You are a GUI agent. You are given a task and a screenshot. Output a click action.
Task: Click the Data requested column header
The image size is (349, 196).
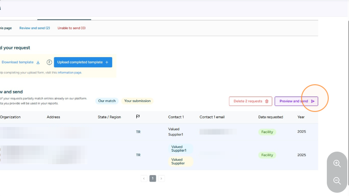tap(271, 117)
